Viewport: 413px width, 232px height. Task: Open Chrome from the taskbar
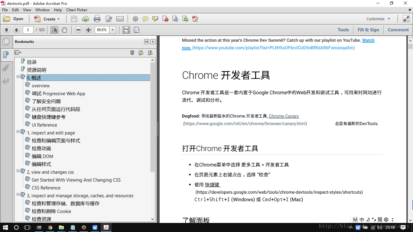pyautogui.click(x=50, y=227)
